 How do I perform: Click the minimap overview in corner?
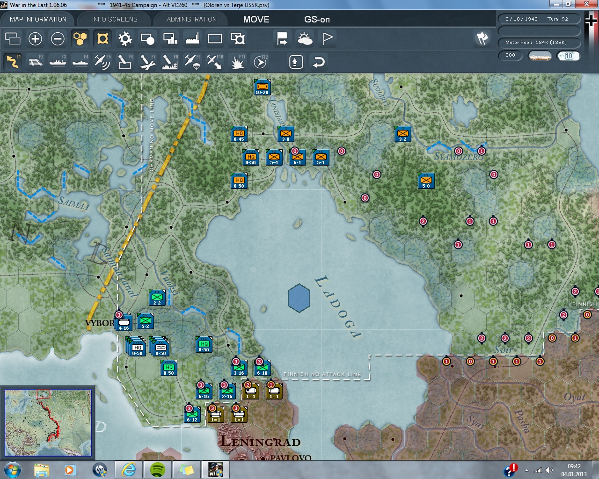48,423
